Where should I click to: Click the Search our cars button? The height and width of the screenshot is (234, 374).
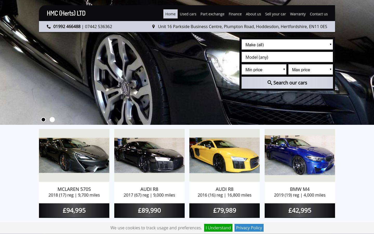[x=287, y=83]
